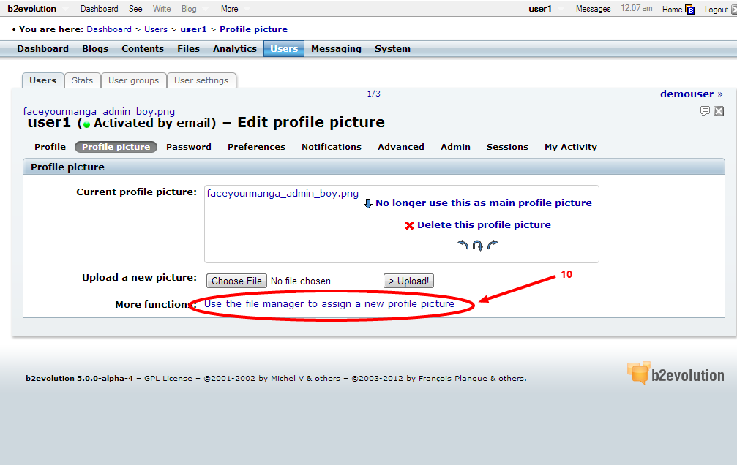Viewport: 737px width, 465px height.
Task: Click the 12:07 am time display
Action: pyautogui.click(x=637, y=8)
